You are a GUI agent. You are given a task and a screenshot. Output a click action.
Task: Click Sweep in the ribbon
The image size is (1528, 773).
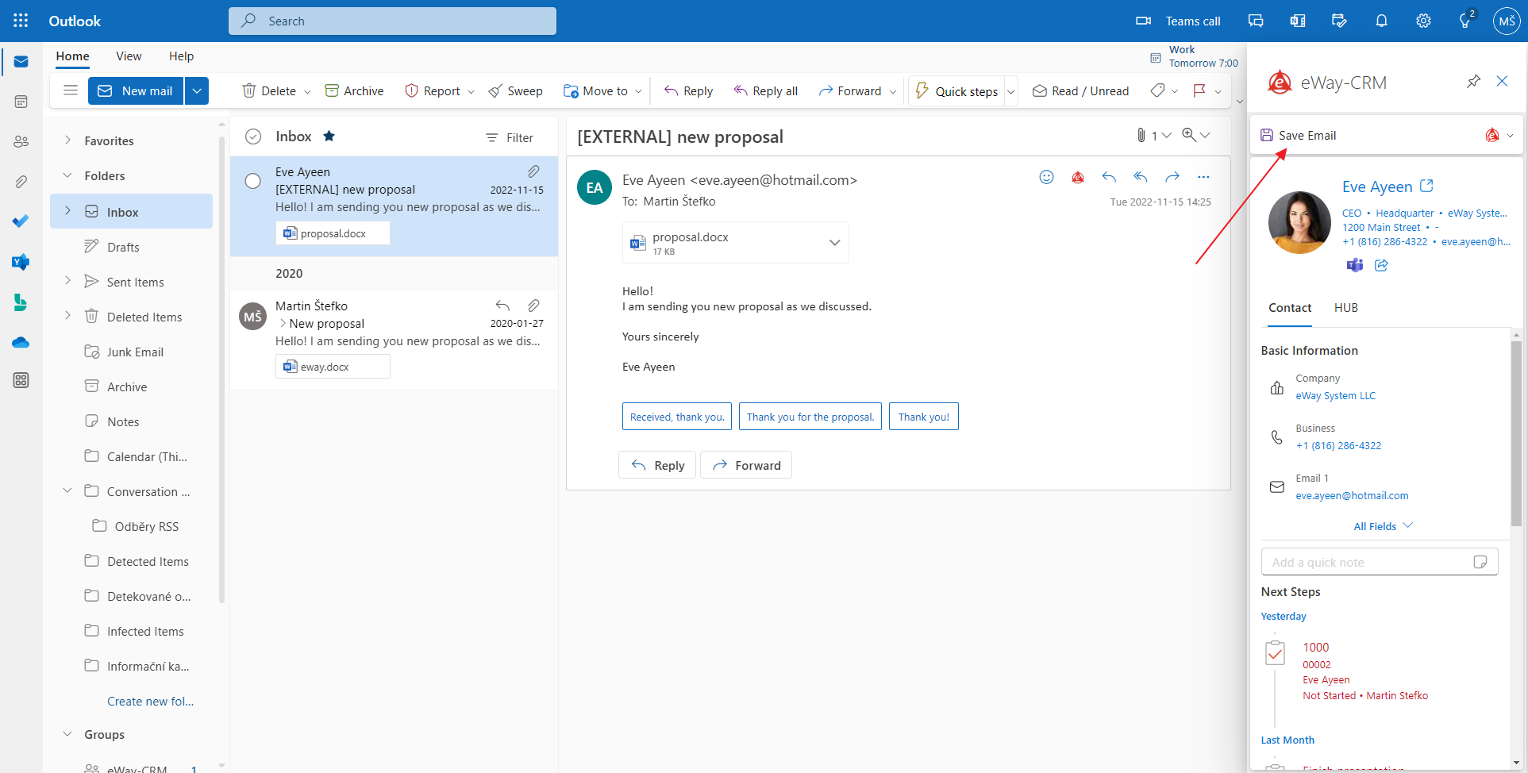coord(515,90)
